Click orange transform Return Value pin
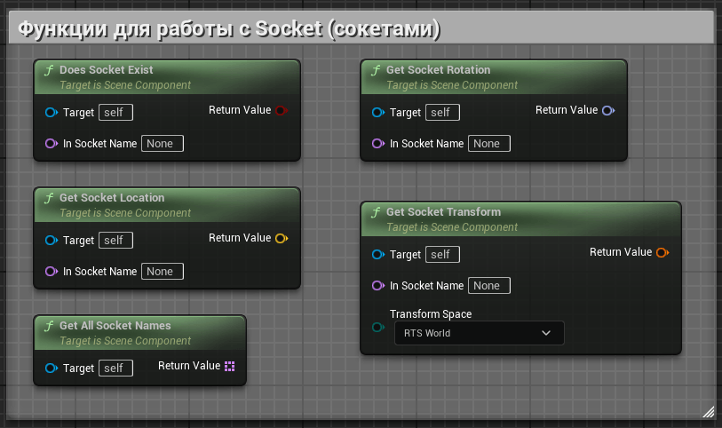The width and height of the screenshot is (722, 428). (x=662, y=252)
